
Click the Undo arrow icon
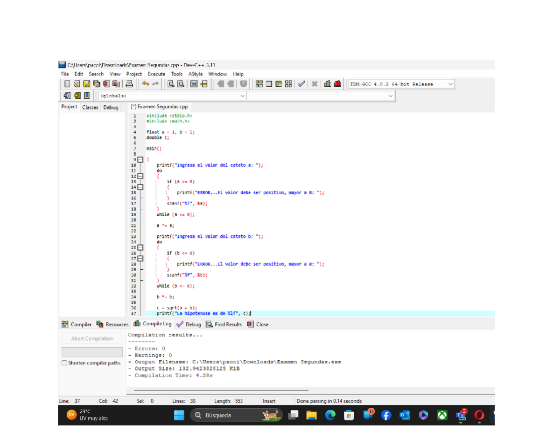coord(146,84)
